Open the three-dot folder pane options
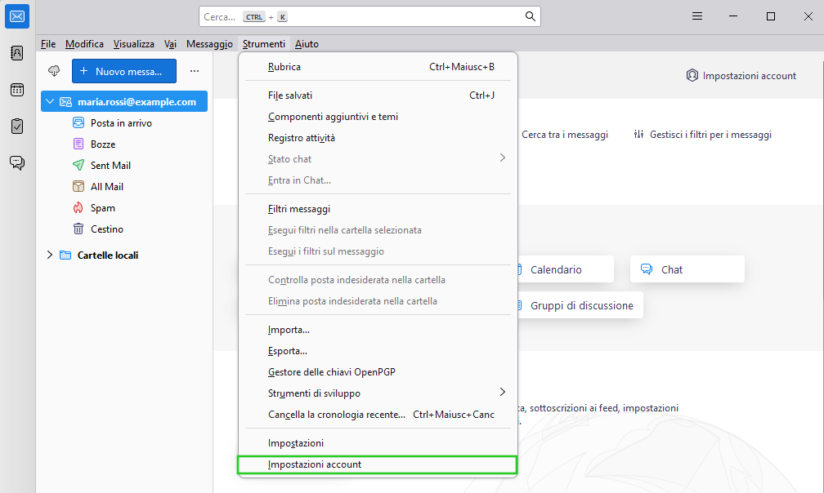This screenshot has height=493, width=824. coord(195,71)
